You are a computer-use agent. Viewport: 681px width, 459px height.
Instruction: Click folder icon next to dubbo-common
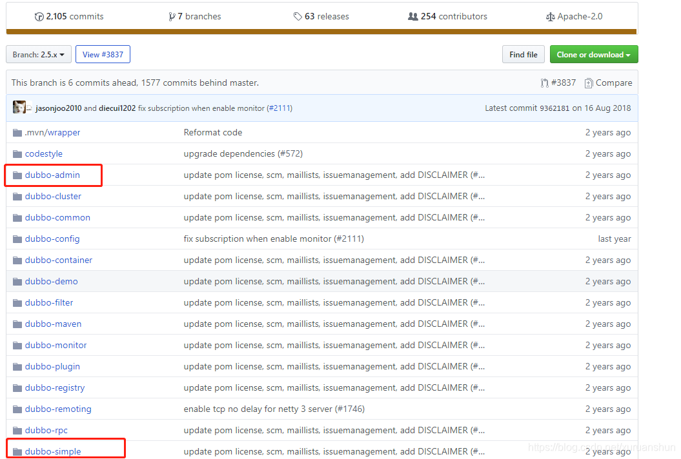(17, 217)
